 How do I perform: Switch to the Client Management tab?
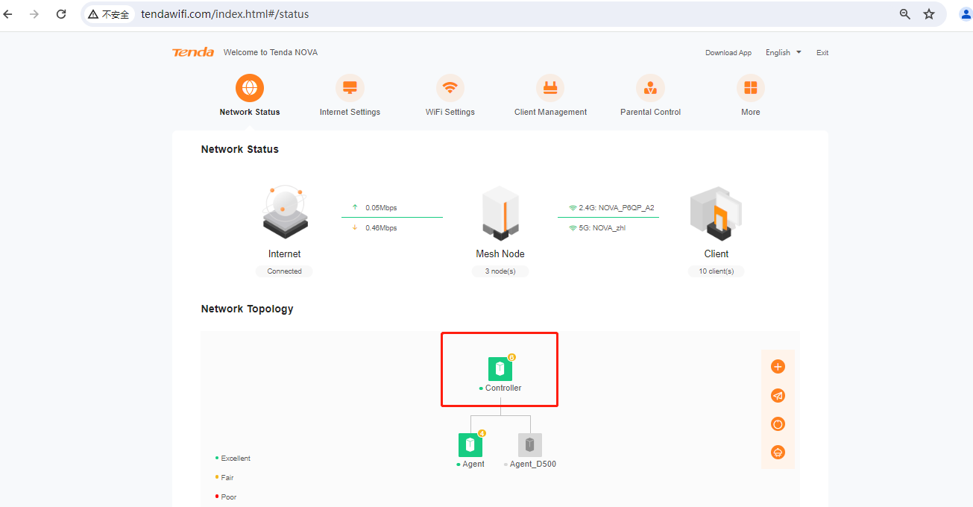pyautogui.click(x=550, y=95)
